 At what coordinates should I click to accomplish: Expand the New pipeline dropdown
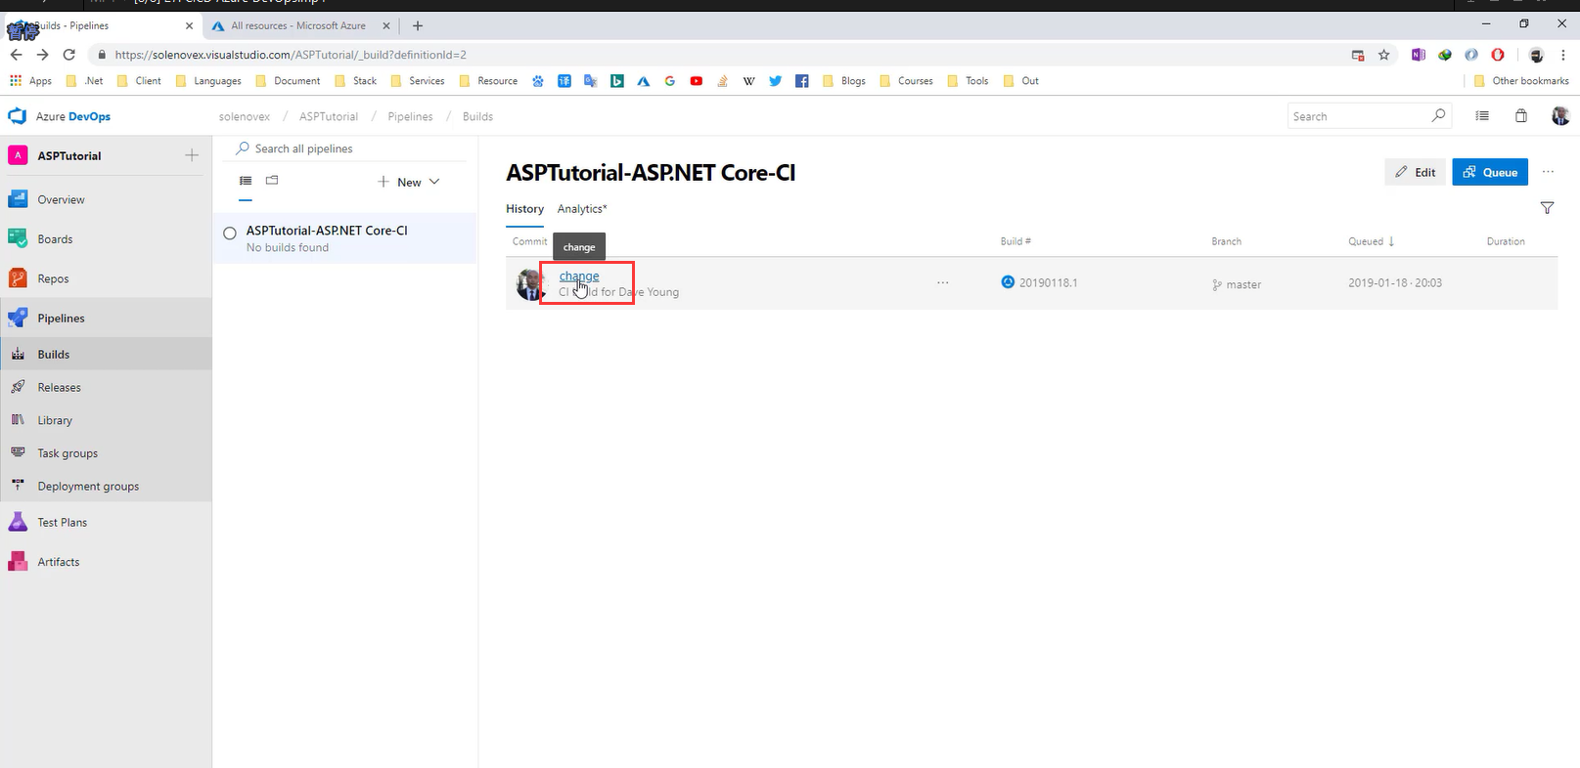[x=409, y=182]
